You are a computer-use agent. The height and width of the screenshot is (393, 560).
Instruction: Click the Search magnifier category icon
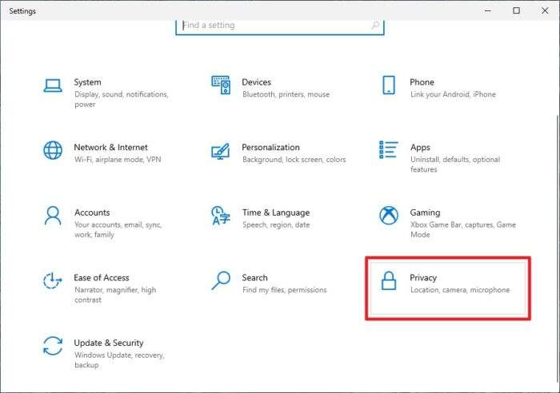[221, 280]
